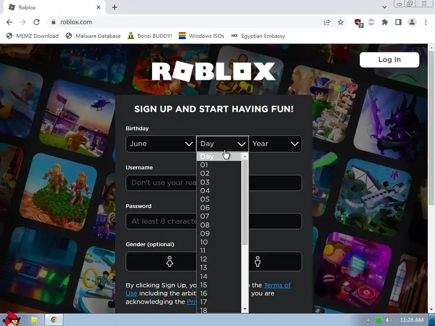435x326 pixels.
Task: Bookmark this page with the star icon
Action: (341, 22)
